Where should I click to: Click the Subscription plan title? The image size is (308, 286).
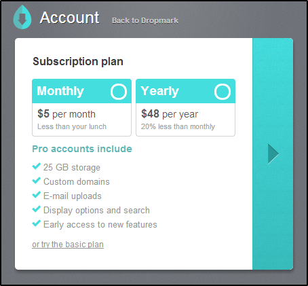[78, 61]
